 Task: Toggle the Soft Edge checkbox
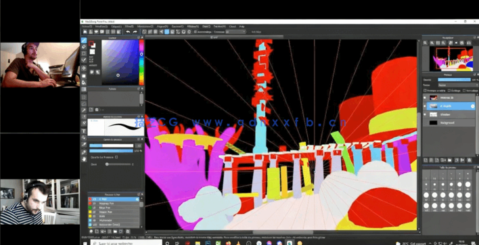(249, 32)
